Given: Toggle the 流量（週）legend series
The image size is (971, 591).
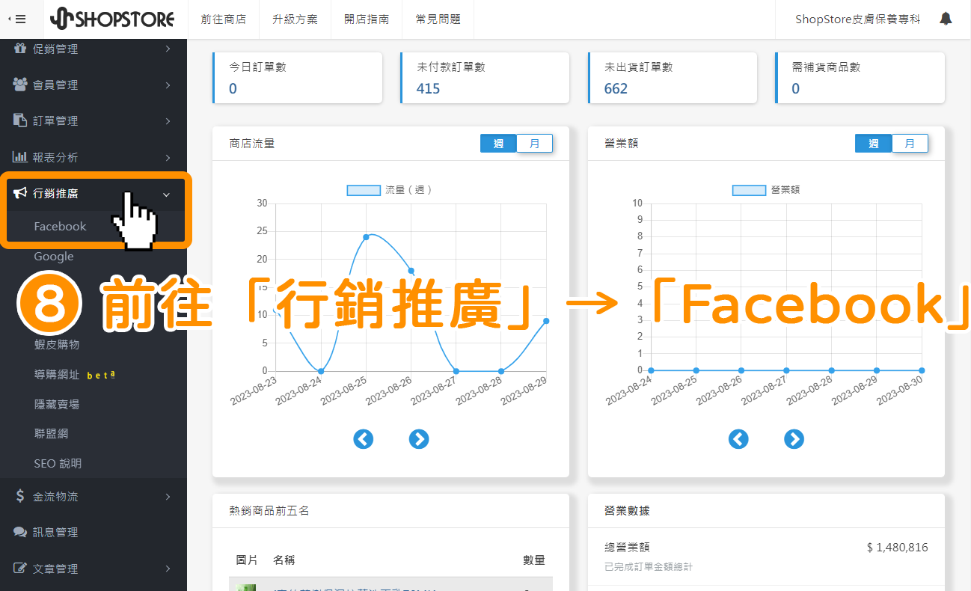Looking at the screenshot, I should point(390,190).
